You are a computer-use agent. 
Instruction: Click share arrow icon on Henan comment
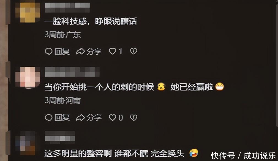click(80, 117)
